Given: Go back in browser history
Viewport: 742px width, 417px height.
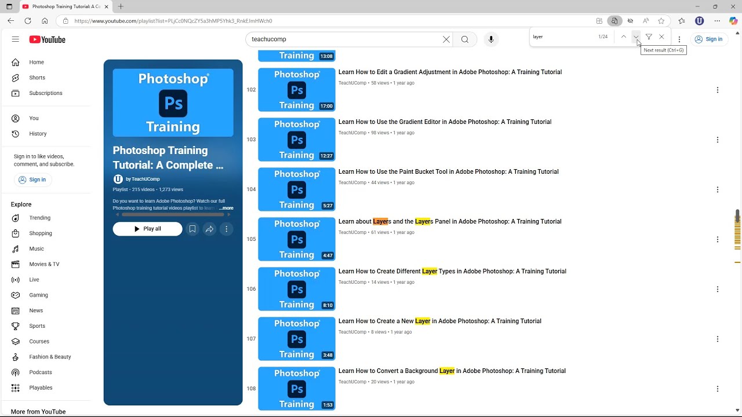Looking at the screenshot, I should click(10, 21).
